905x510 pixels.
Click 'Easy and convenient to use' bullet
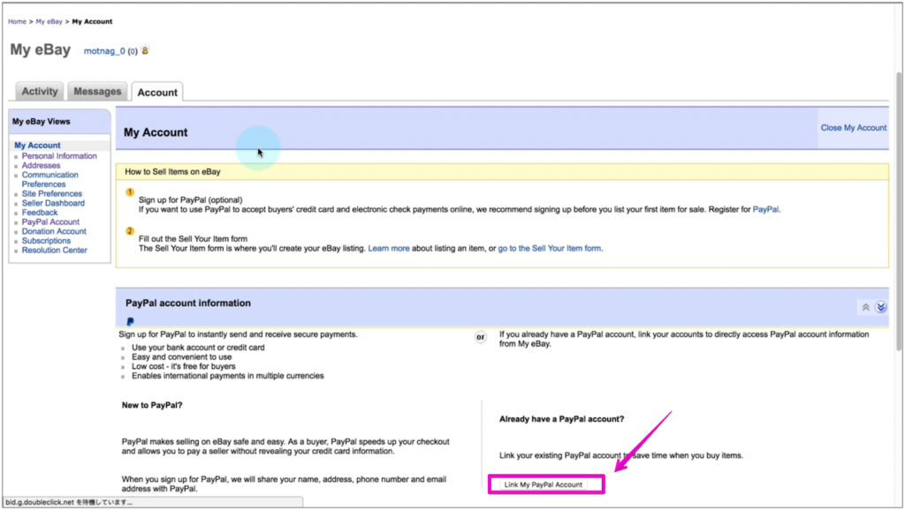pyautogui.click(x=181, y=356)
